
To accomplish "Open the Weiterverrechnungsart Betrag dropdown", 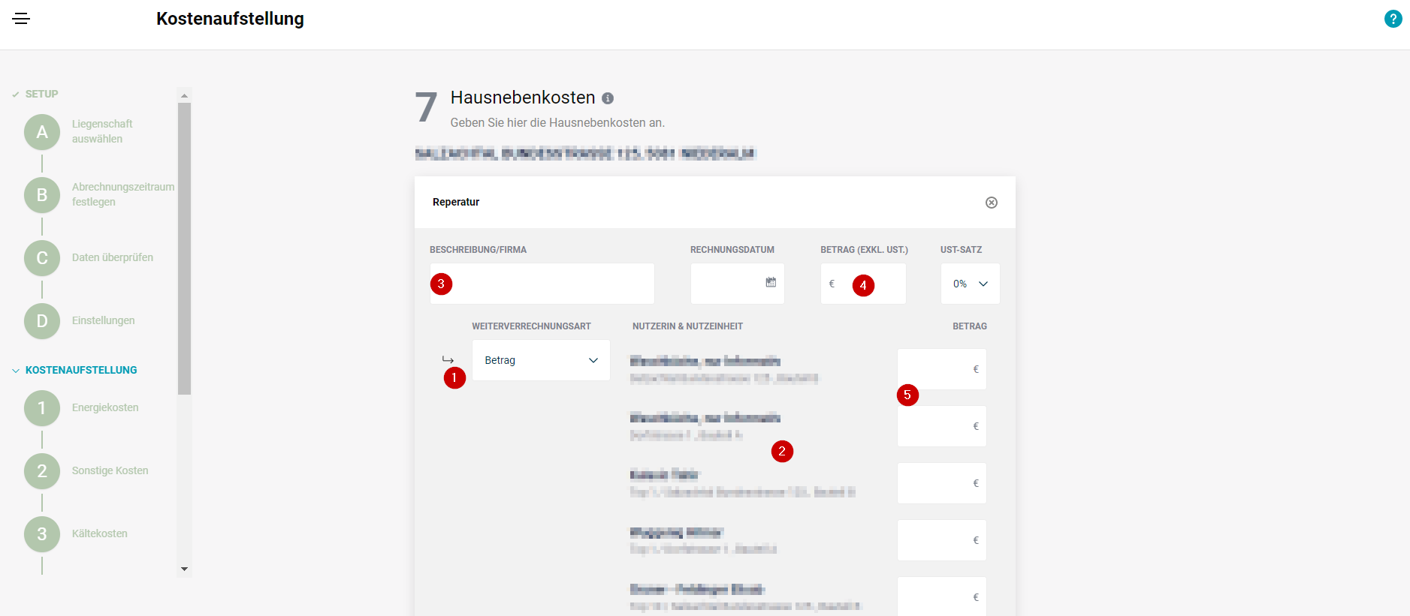I will [x=540, y=360].
